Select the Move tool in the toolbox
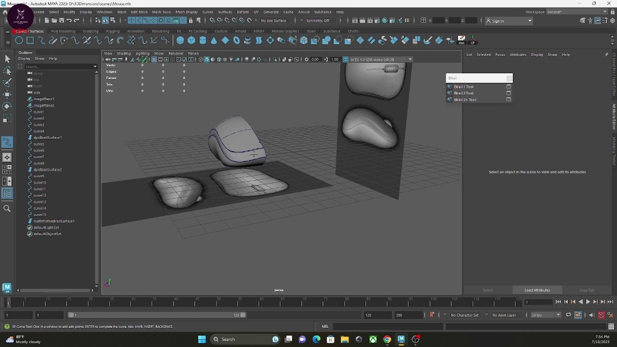This screenshot has height=347, width=617. [x=7, y=94]
